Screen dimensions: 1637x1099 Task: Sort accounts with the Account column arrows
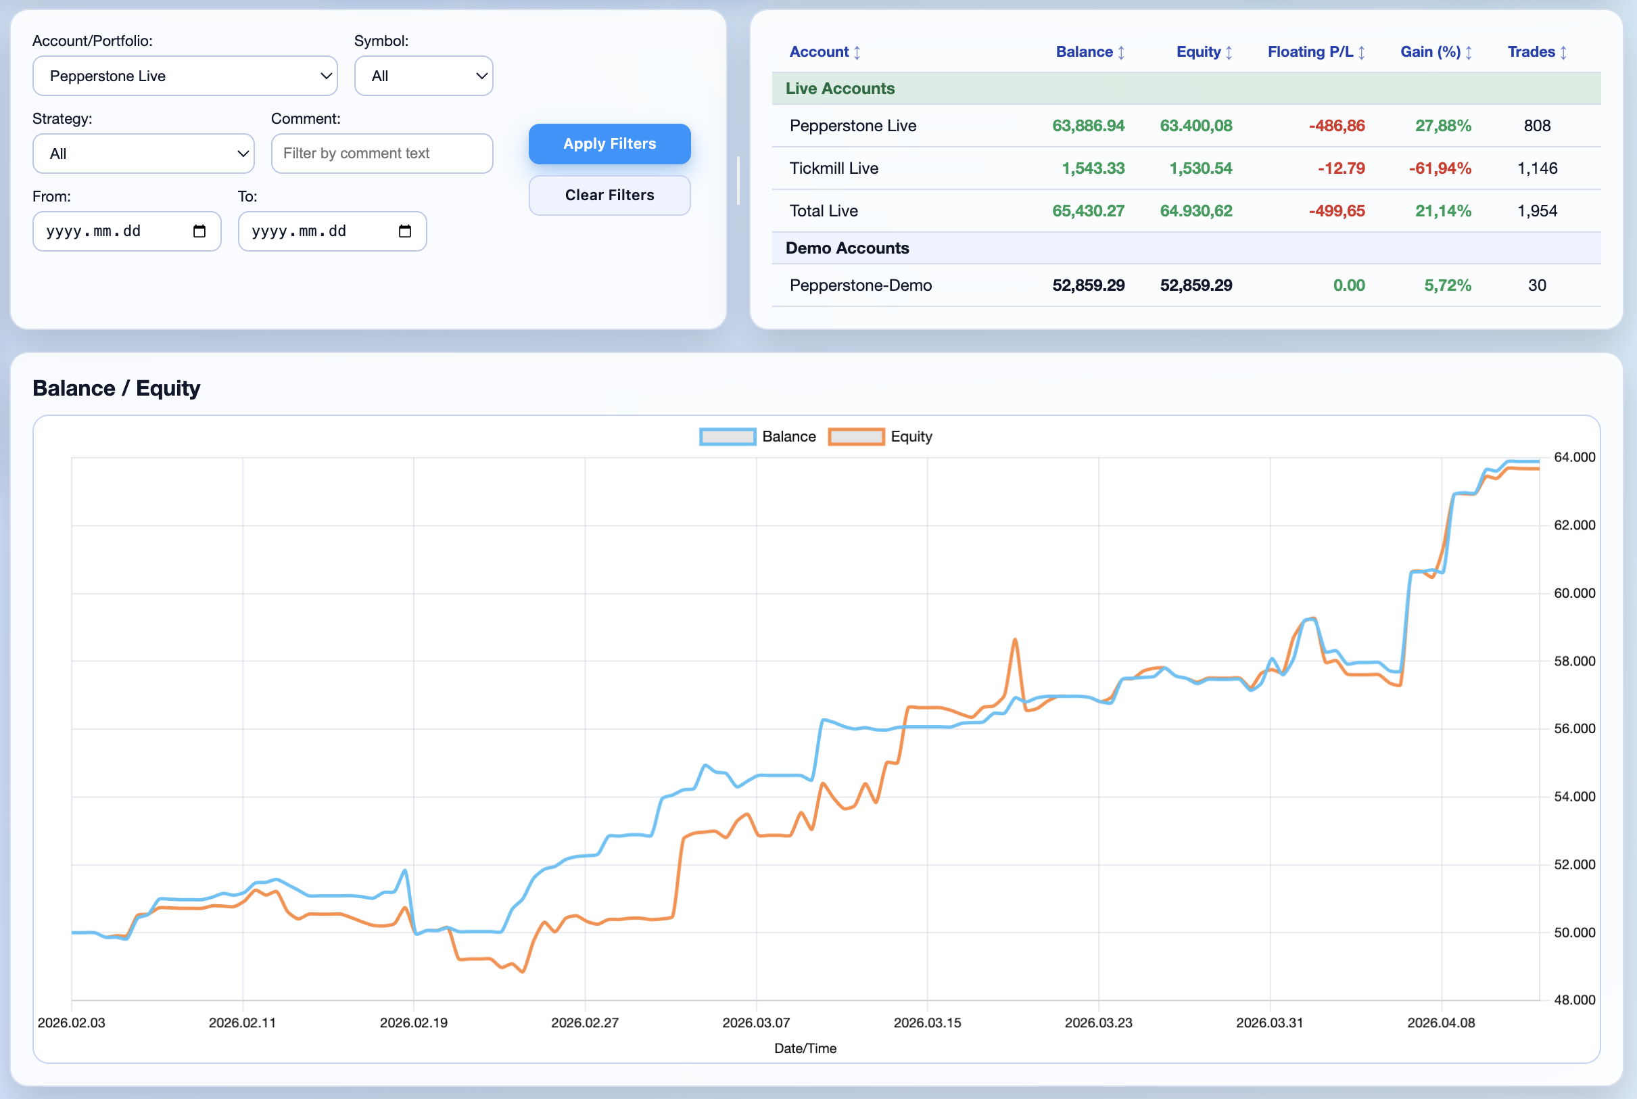click(858, 51)
